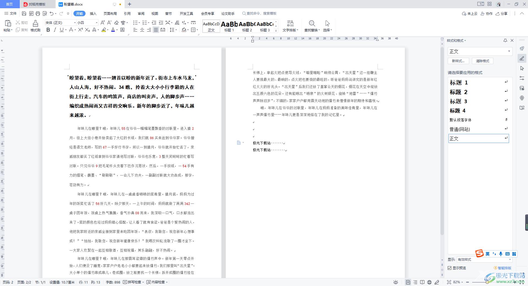Toggle eye protection mode icon
The height and width of the screenshot is (286, 528).
[x=396, y=282]
